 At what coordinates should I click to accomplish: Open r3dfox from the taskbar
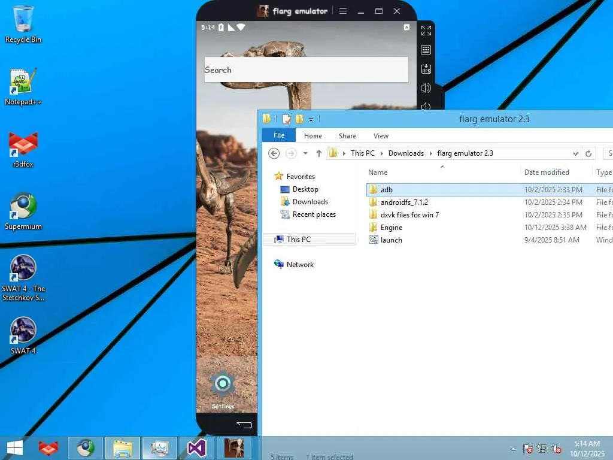[x=48, y=448]
